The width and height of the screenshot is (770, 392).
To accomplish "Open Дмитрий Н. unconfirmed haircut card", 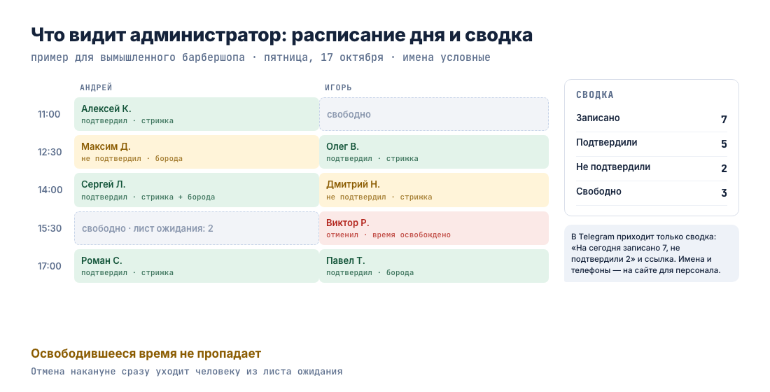I will pyautogui.click(x=434, y=190).
